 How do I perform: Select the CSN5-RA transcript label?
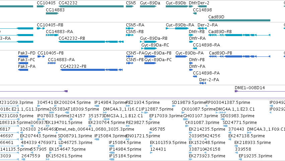pyautogui.click(x=135, y=25)
